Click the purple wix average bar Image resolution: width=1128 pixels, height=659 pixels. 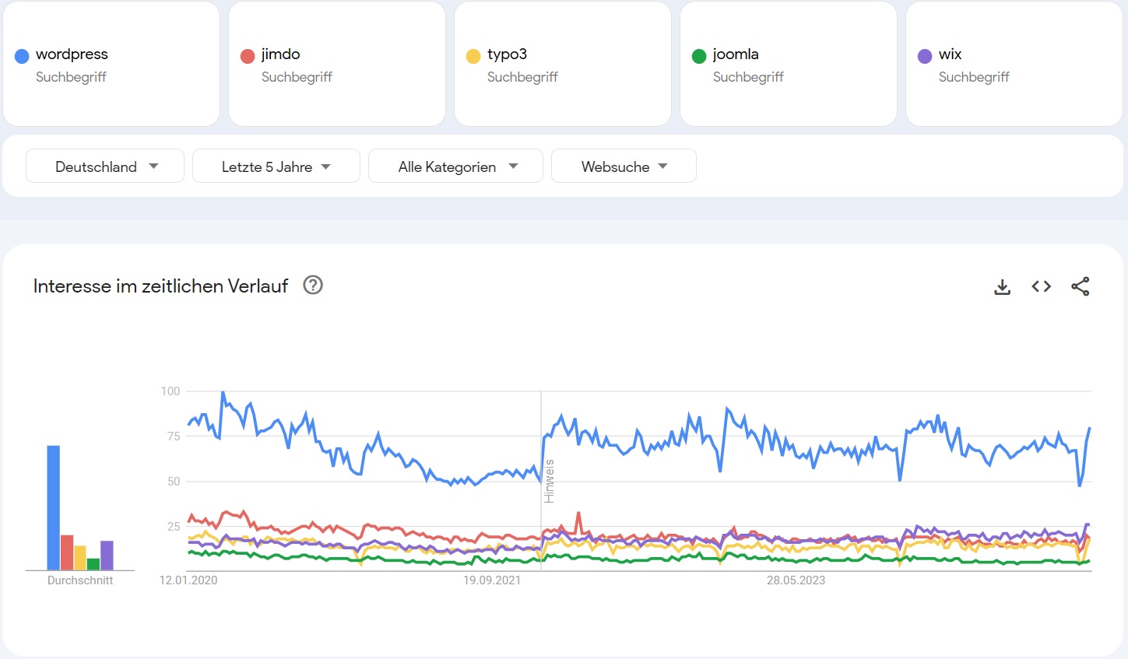pos(107,556)
